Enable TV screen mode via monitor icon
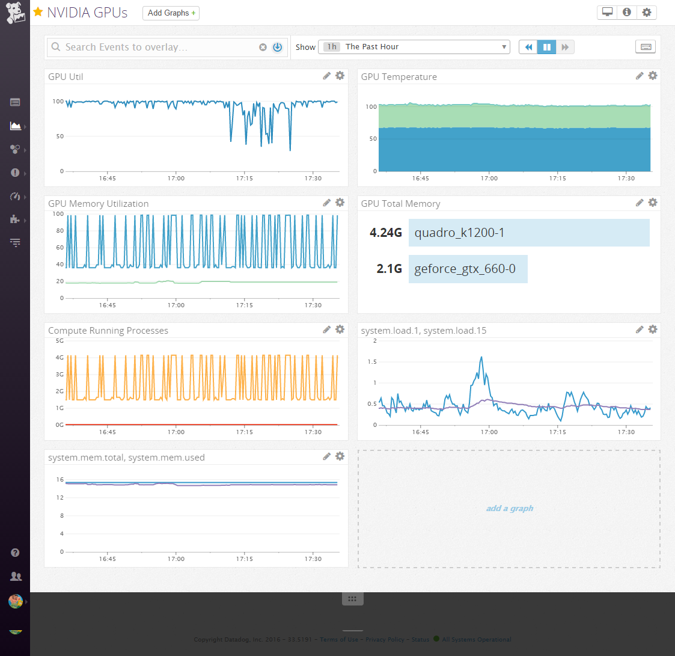Image resolution: width=675 pixels, height=656 pixels. point(606,12)
